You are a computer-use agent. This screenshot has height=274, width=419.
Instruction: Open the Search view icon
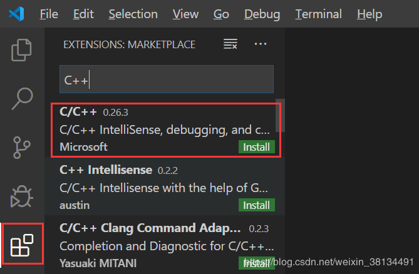tap(22, 98)
